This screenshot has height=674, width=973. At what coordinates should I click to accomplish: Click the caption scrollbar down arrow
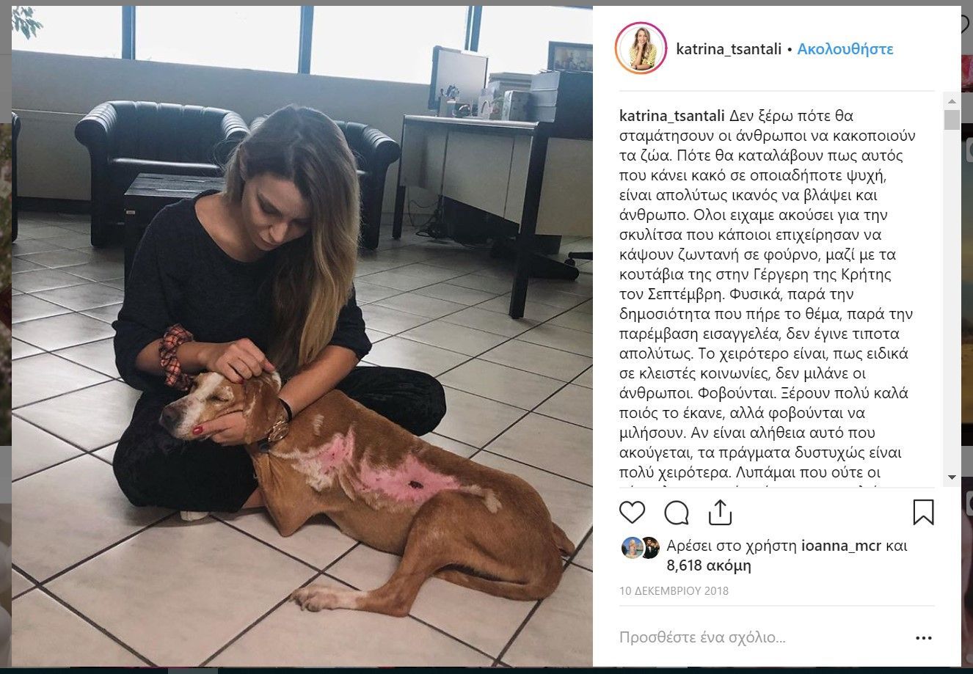[952, 477]
